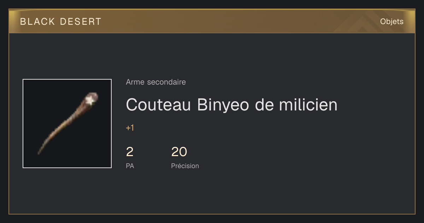
Task: Click the gold header banner center
Action: (212, 21)
